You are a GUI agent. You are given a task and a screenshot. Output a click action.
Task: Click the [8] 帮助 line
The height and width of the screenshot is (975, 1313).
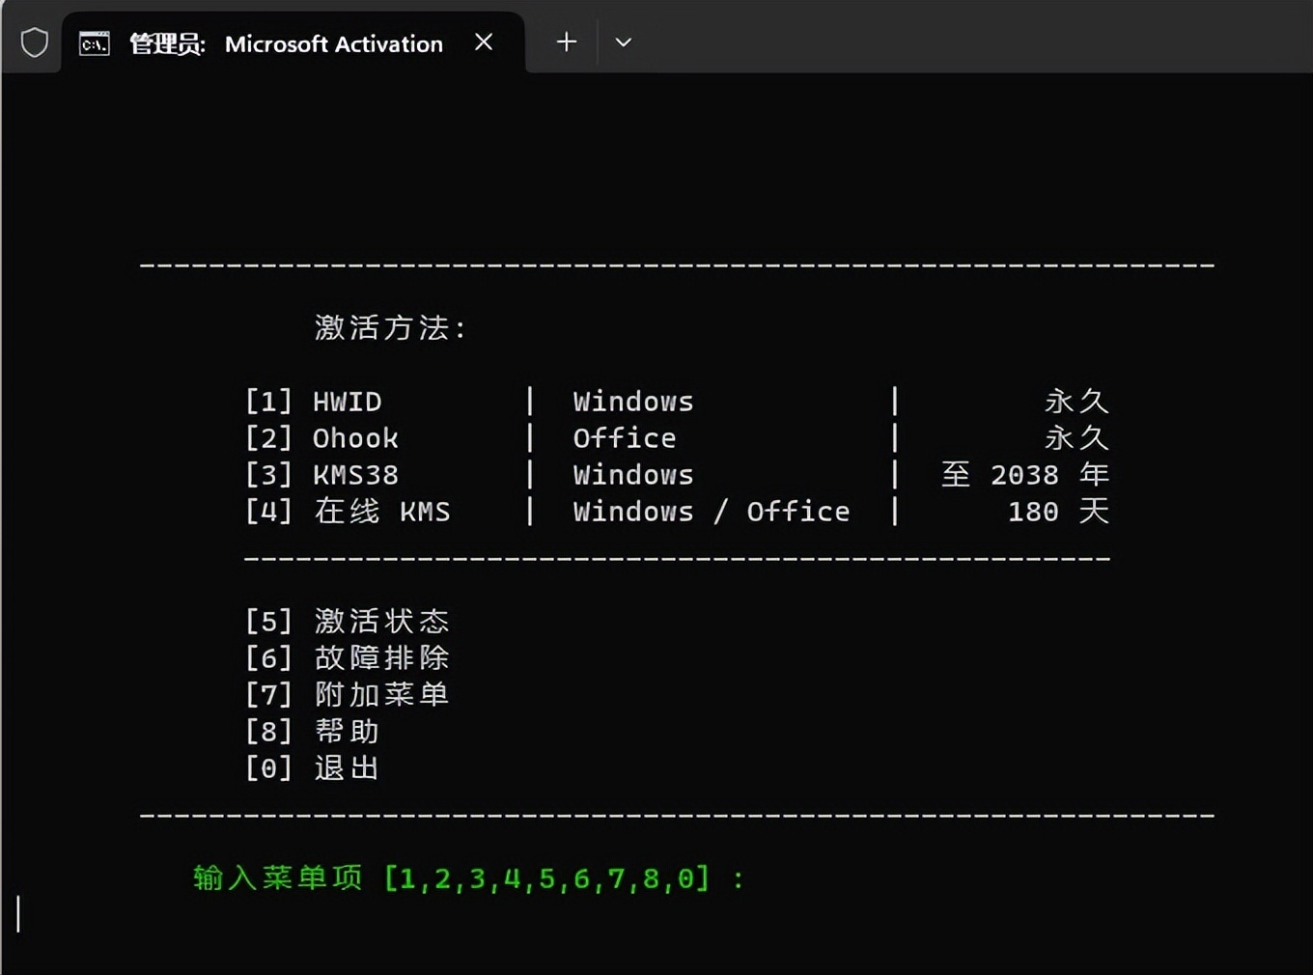point(313,731)
